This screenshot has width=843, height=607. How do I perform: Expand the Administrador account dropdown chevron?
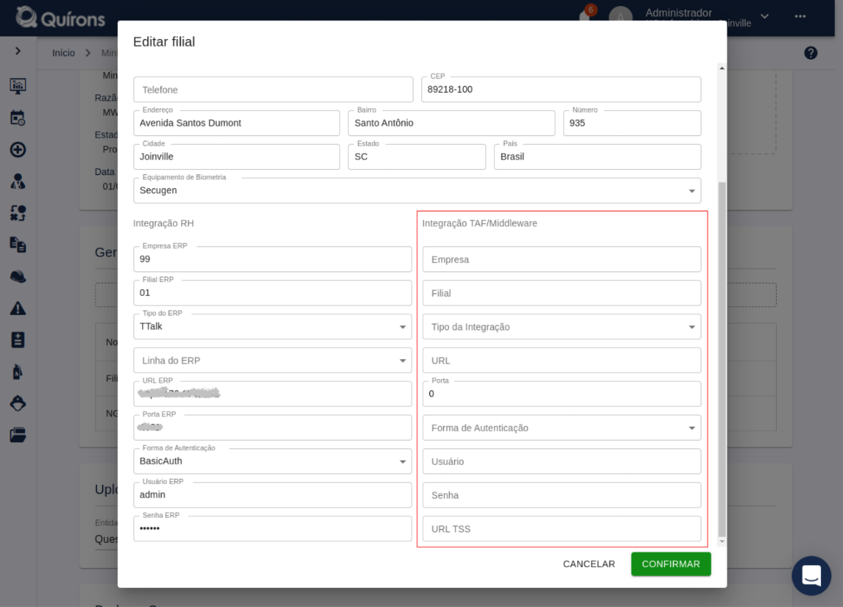click(x=764, y=16)
